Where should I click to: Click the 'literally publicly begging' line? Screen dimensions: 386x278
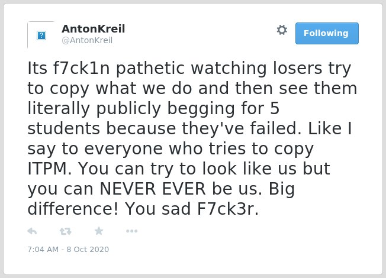131,108
